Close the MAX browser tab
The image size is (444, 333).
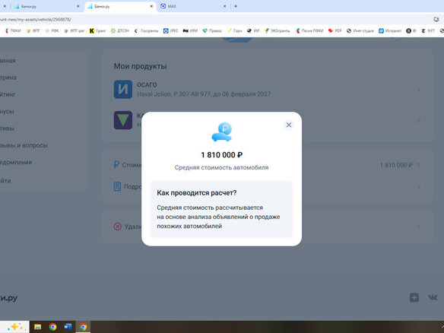click(224, 6)
